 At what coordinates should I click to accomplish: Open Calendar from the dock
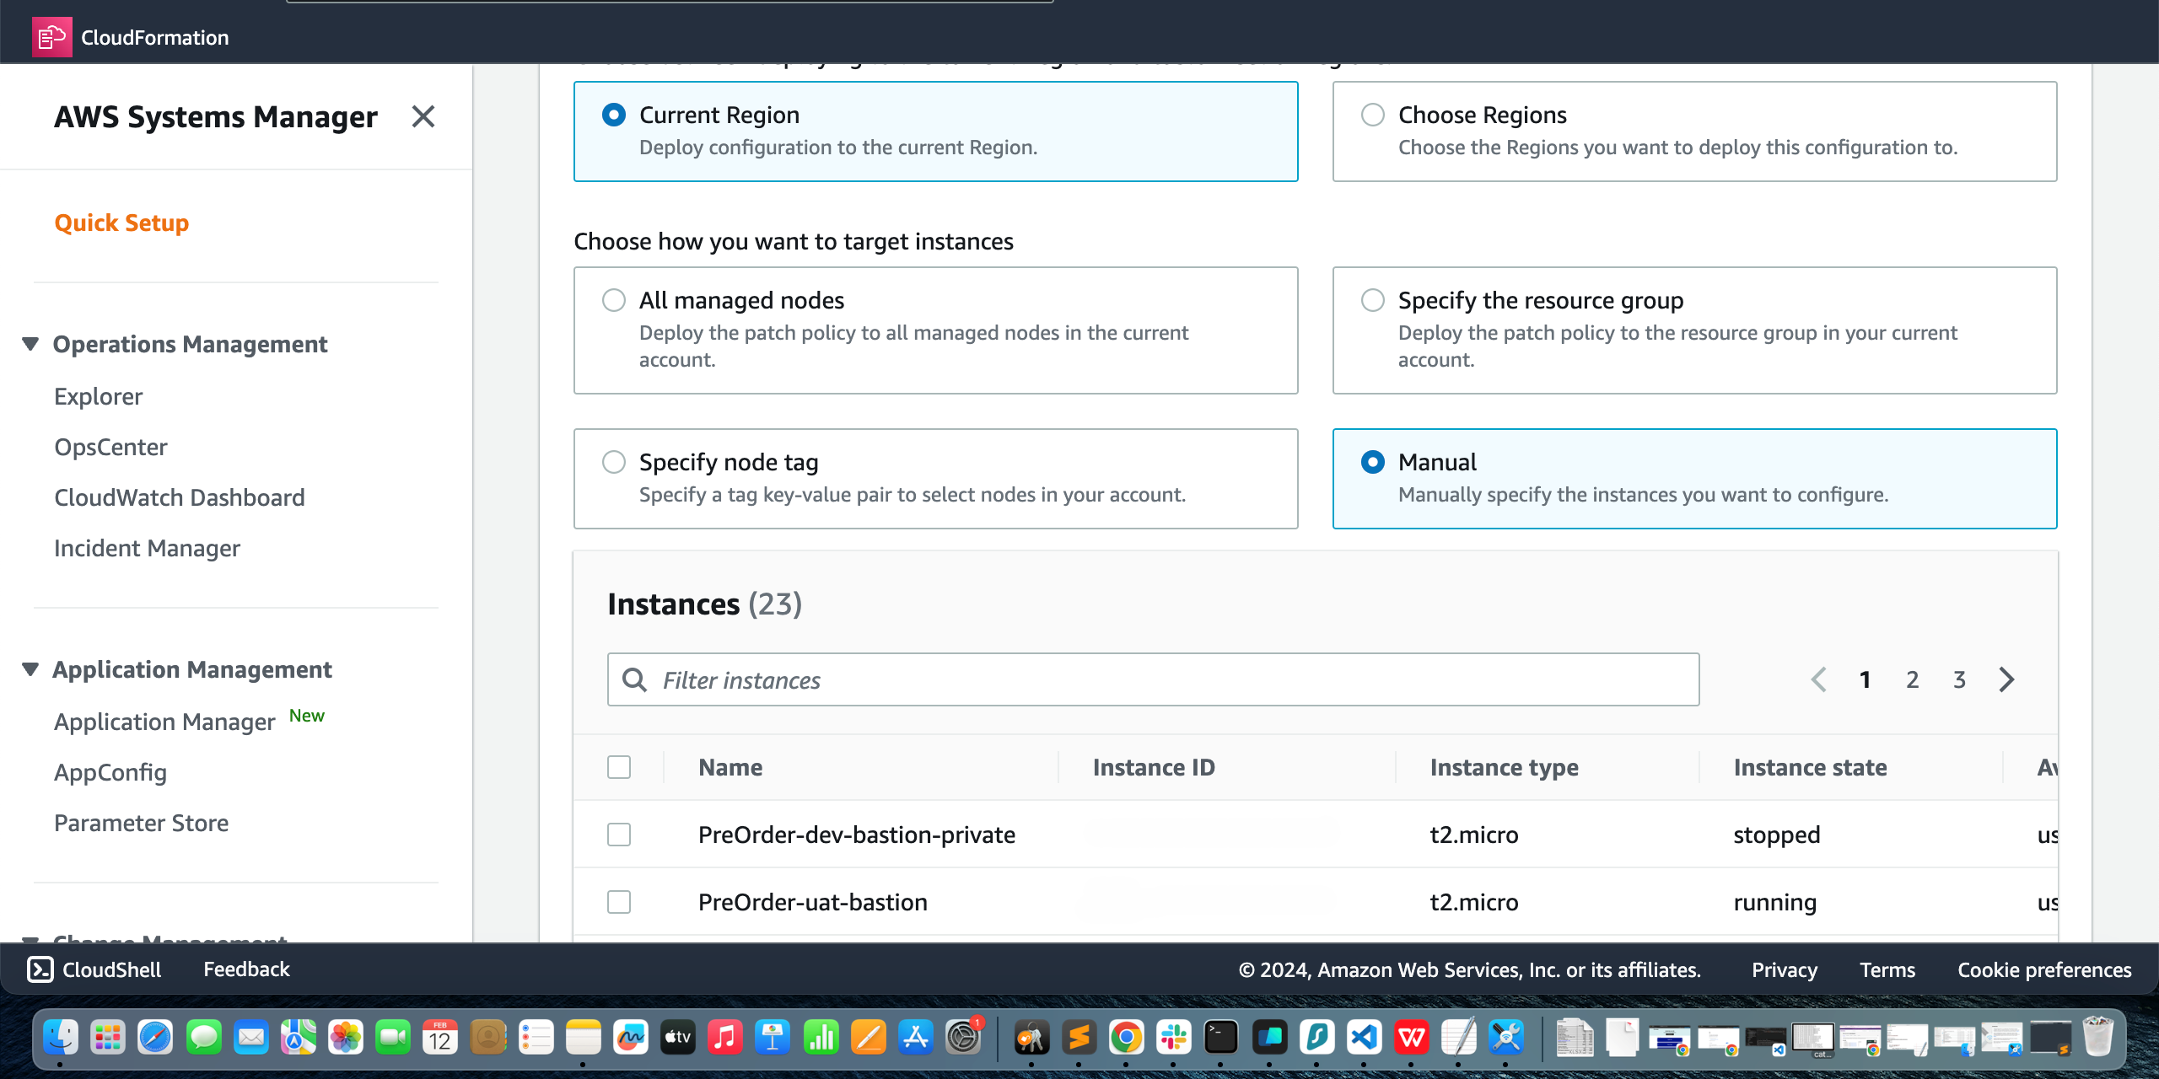coord(440,1037)
